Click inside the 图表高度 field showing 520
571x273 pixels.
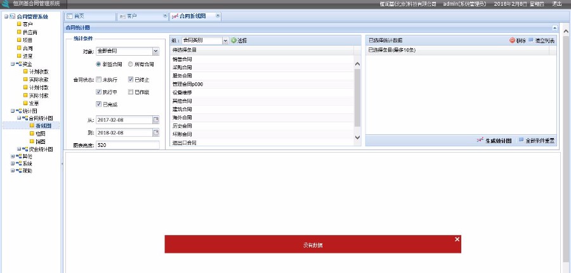point(128,145)
